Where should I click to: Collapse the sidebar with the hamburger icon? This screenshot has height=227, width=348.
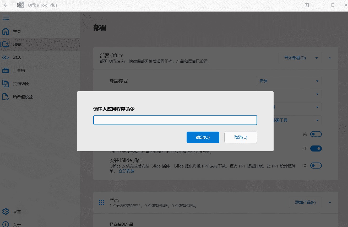click(x=6, y=18)
